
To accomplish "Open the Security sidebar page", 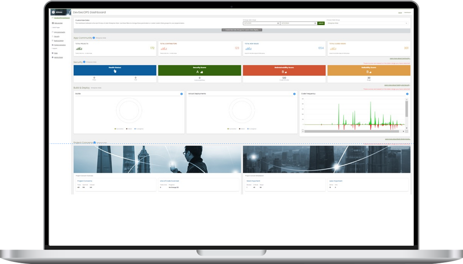I will [x=57, y=36].
